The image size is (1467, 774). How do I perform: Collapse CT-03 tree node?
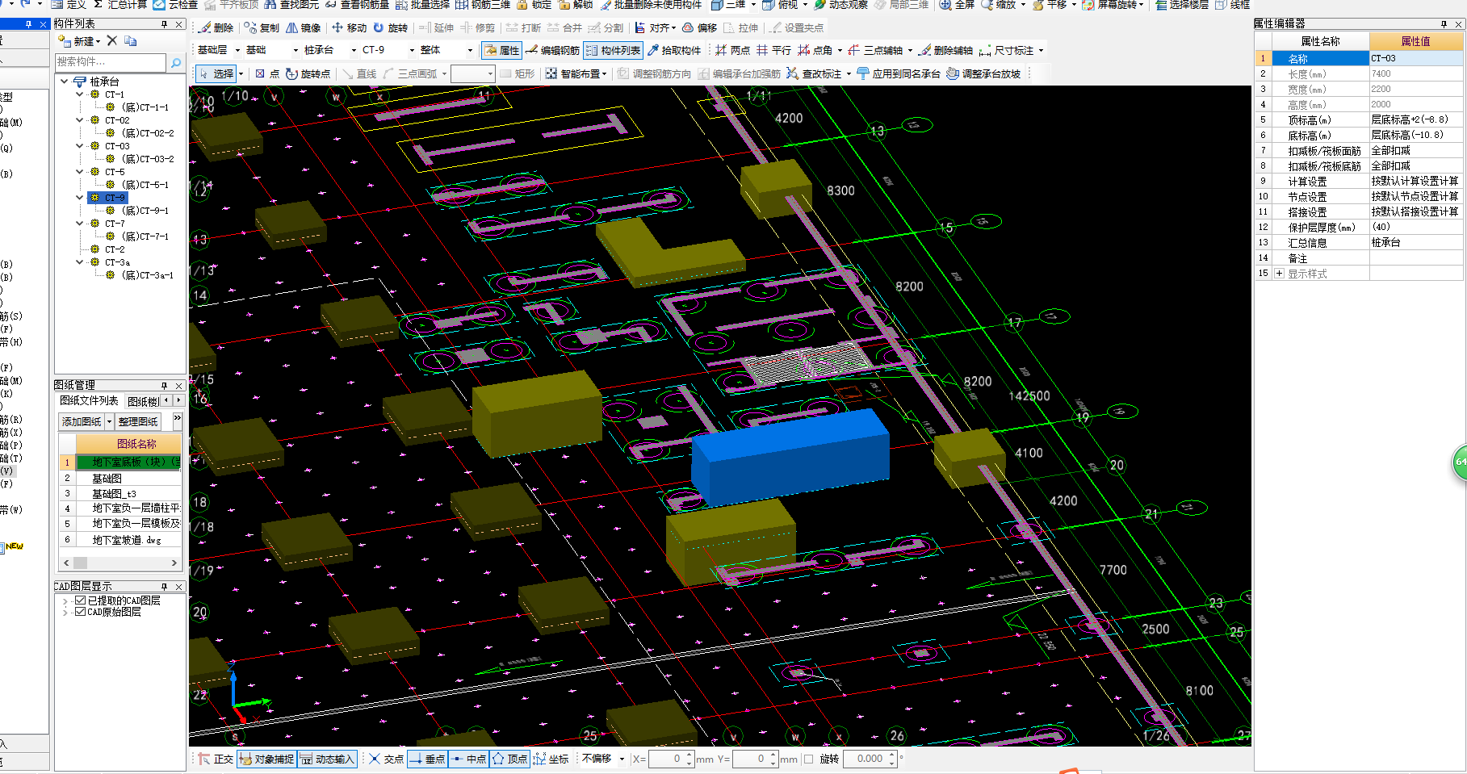click(80, 146)
